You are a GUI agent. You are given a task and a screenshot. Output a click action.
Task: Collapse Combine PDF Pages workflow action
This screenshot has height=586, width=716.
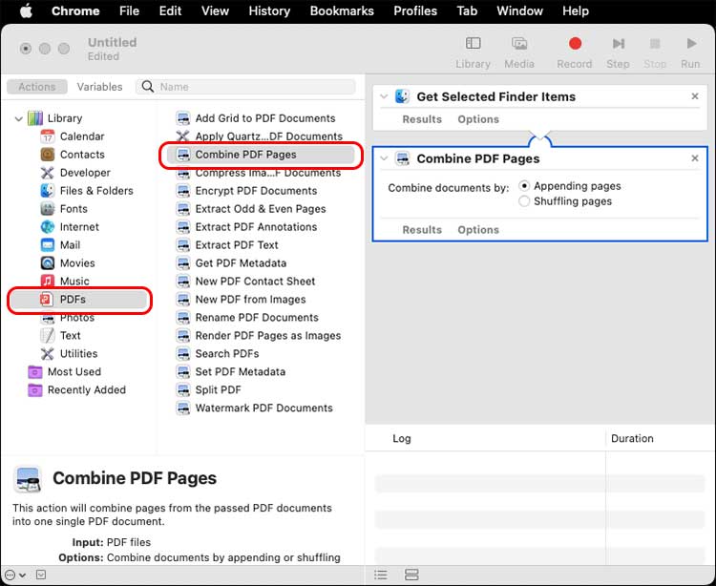[x=384, y=158]
